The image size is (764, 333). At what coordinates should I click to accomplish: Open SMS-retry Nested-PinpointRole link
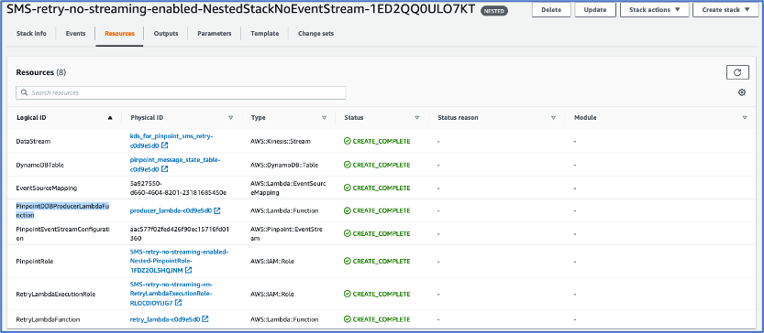tap(179, 261)
